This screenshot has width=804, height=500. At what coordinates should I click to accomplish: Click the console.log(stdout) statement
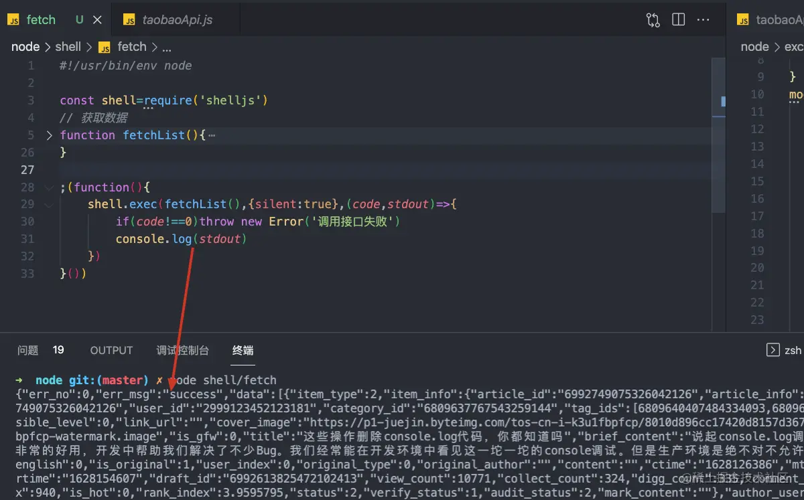[x=182, y=239]
